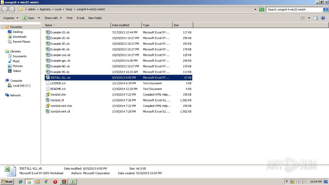Screen dimensions: 329x185
Task: Sort by the Name column header
Action: 76,25
